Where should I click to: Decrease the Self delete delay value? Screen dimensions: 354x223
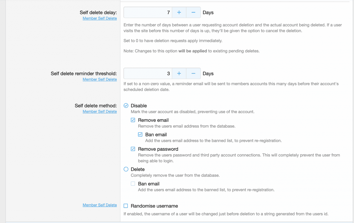pyautogui.click(x=194, y=12)
